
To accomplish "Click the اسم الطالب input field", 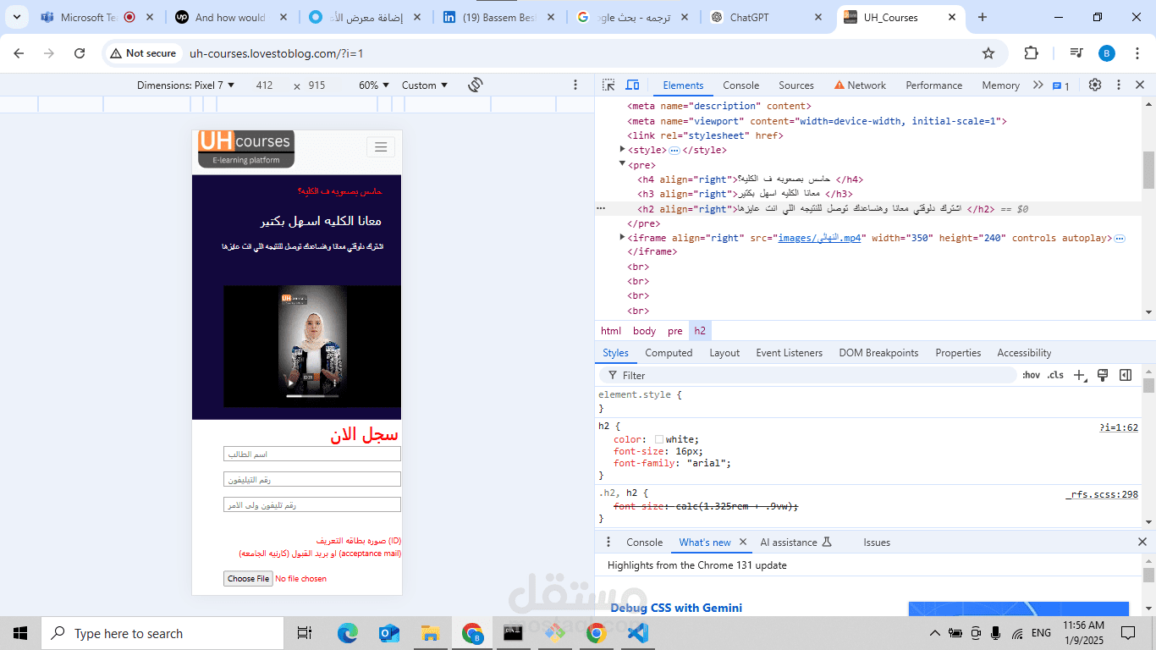I will coord(311,454).
